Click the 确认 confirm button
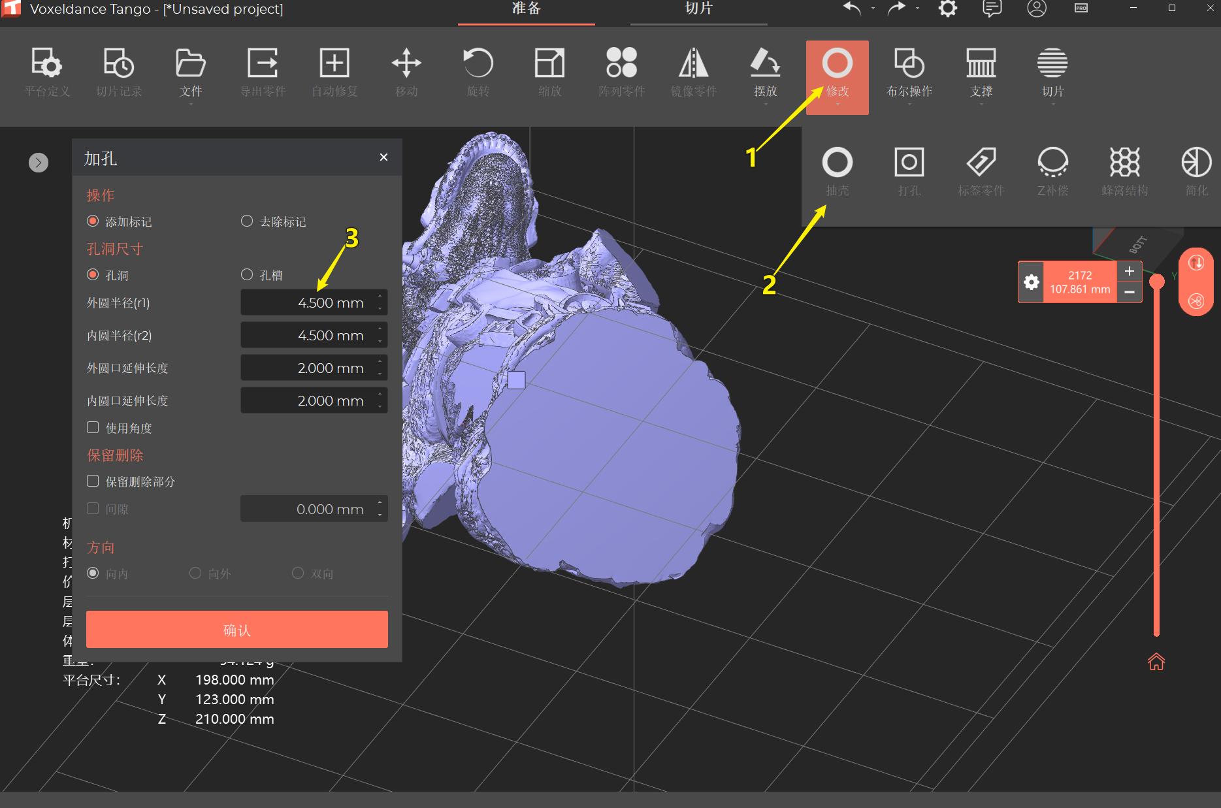 [236, 629]
